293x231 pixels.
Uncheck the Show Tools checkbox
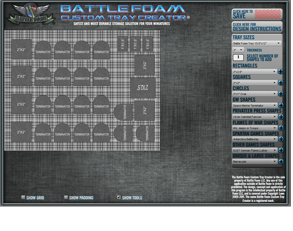pos(119,197)
